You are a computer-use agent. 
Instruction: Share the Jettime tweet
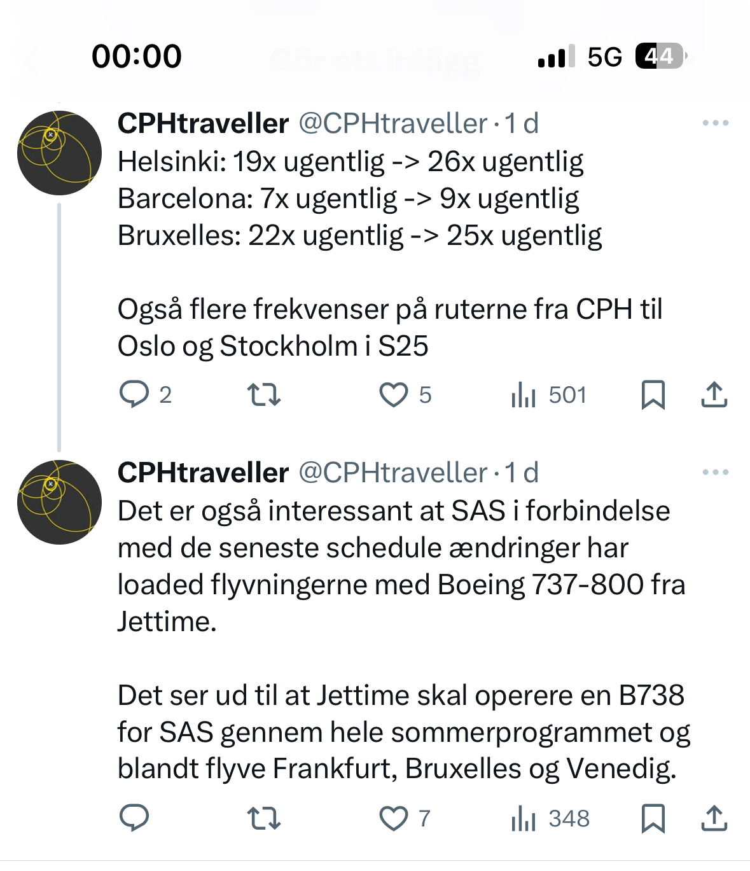(714, 818)
